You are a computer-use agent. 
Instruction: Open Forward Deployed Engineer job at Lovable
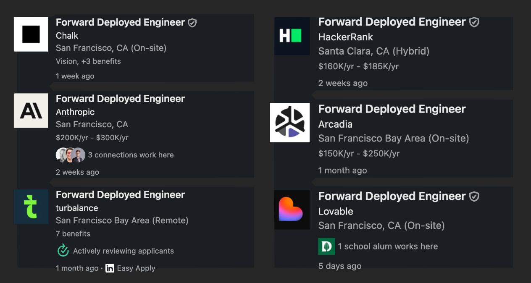(392, 196)
